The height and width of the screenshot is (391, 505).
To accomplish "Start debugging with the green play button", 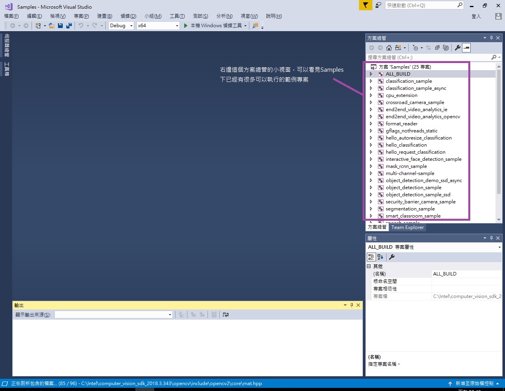I will pos(186,26).
